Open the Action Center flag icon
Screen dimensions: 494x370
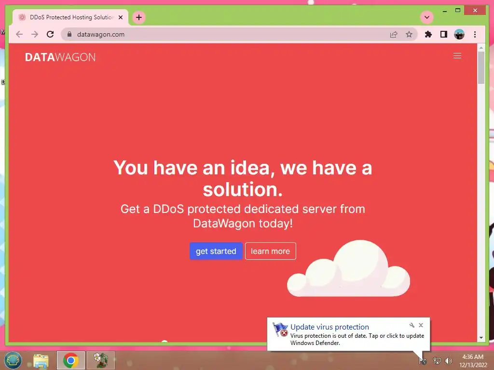tap(423, 360)
